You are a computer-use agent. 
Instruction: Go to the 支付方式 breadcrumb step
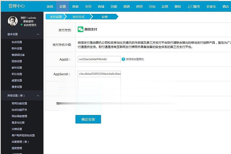coord(78,17)
